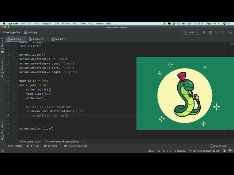This screenshot has height=175, width=234.
Task: Open the Window menu
Action: 99,23
